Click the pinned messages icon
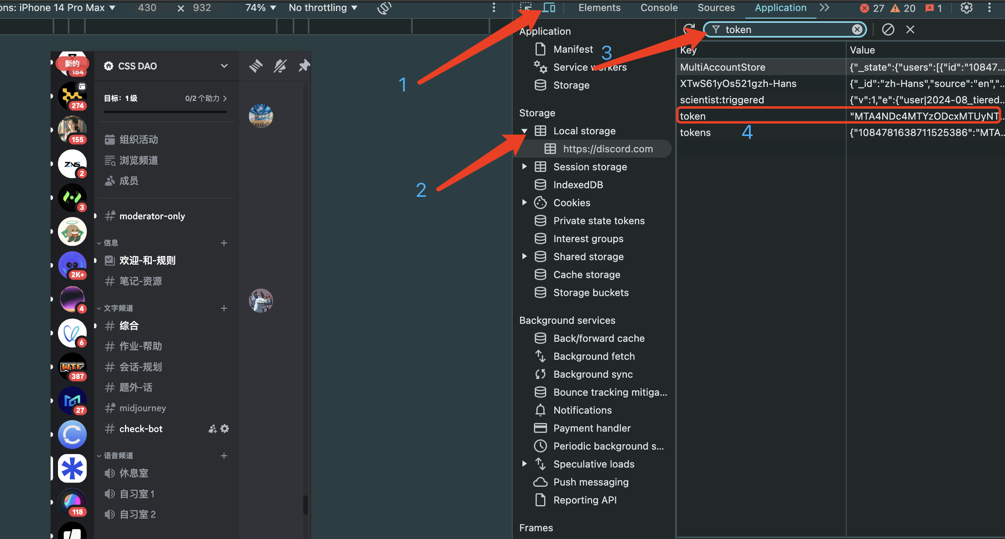The width and height of the screenshot is (1005, 539). (304, 66)
